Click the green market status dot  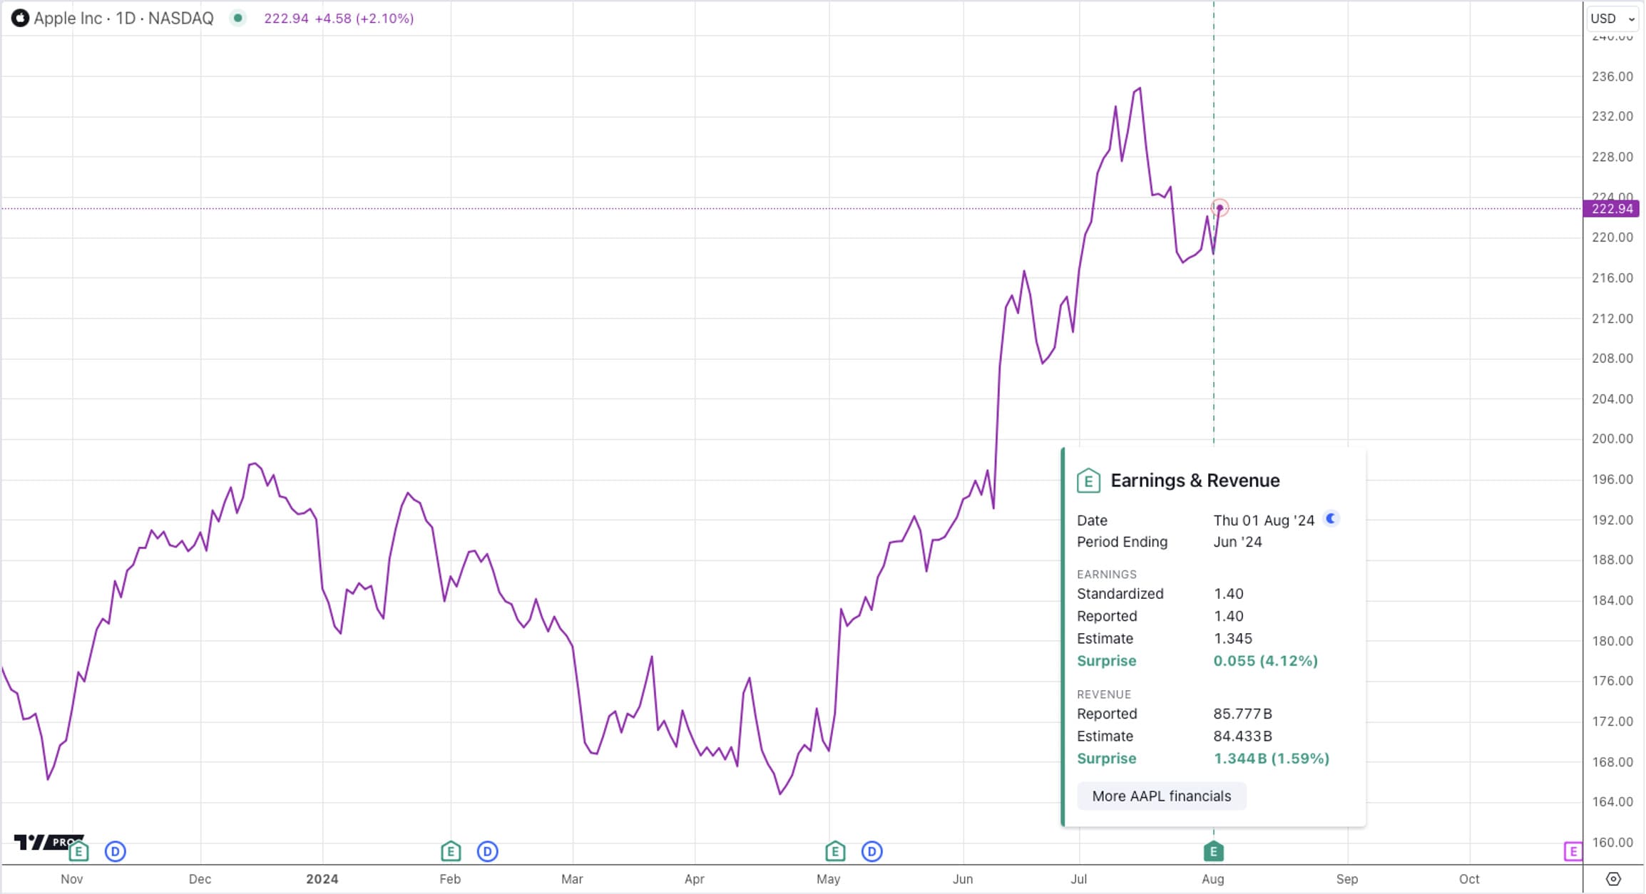point(238,19)
